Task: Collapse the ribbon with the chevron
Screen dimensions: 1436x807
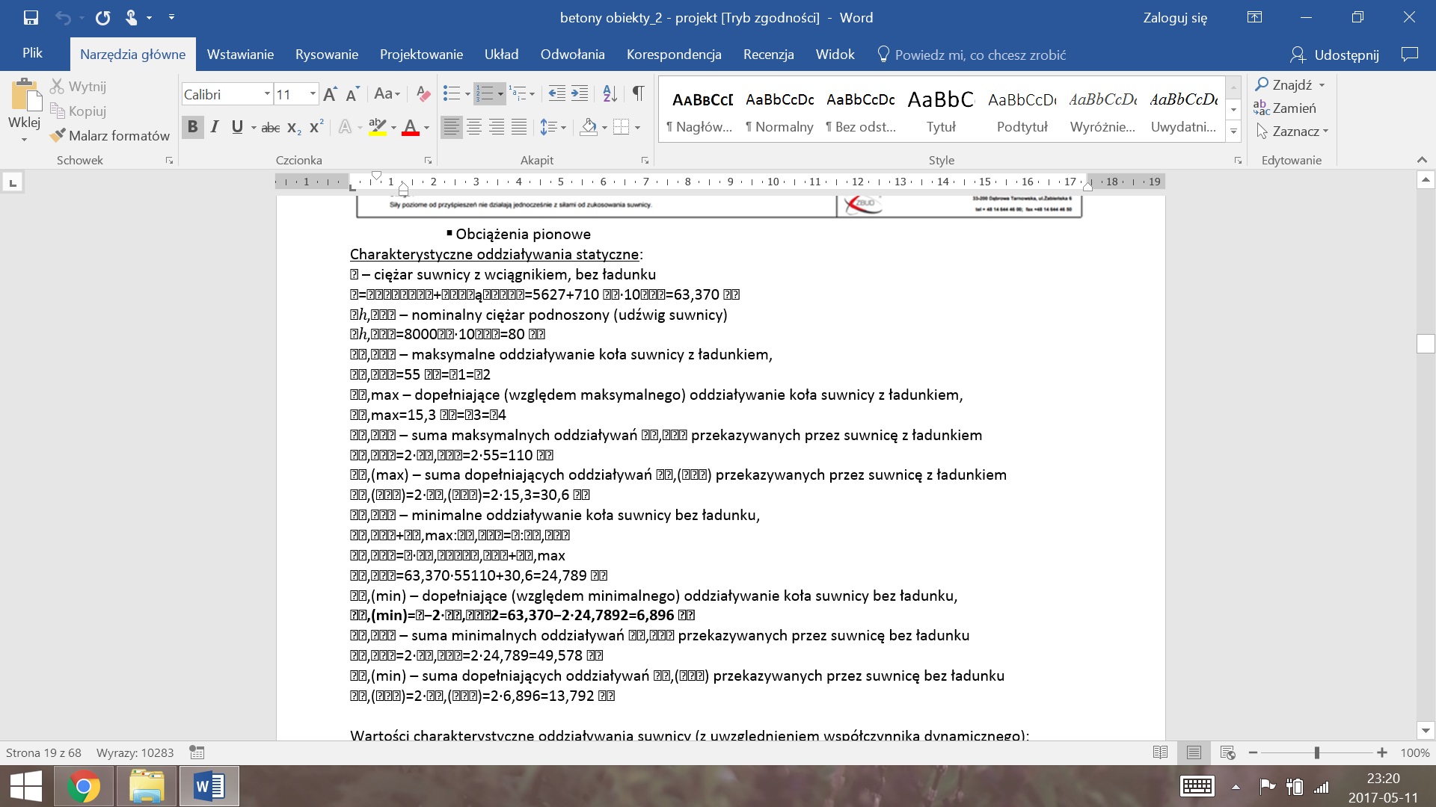Action: [x=1422, y=160]
